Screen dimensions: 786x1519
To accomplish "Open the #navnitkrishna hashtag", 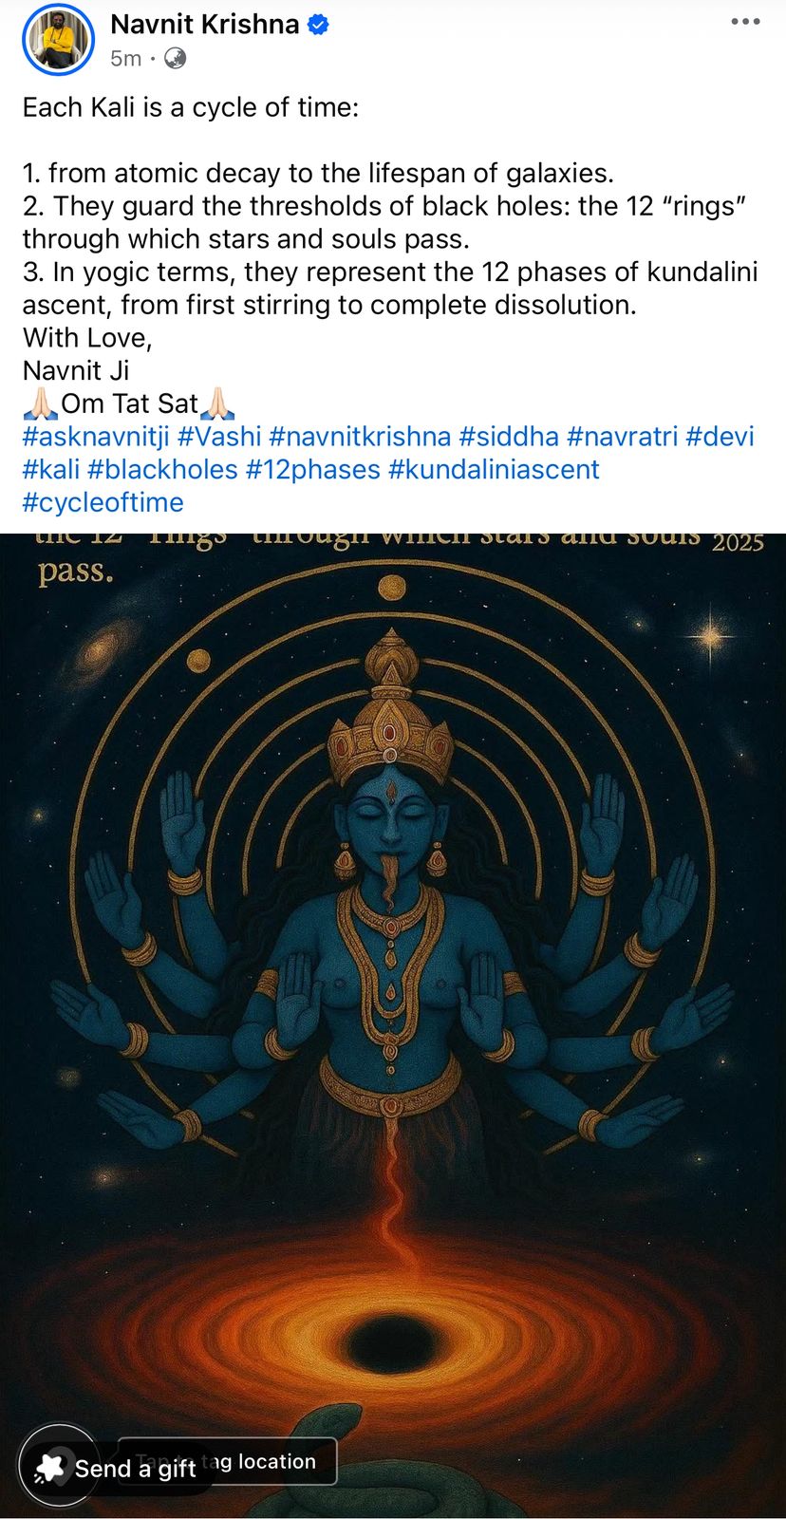I will coord(360,437).
